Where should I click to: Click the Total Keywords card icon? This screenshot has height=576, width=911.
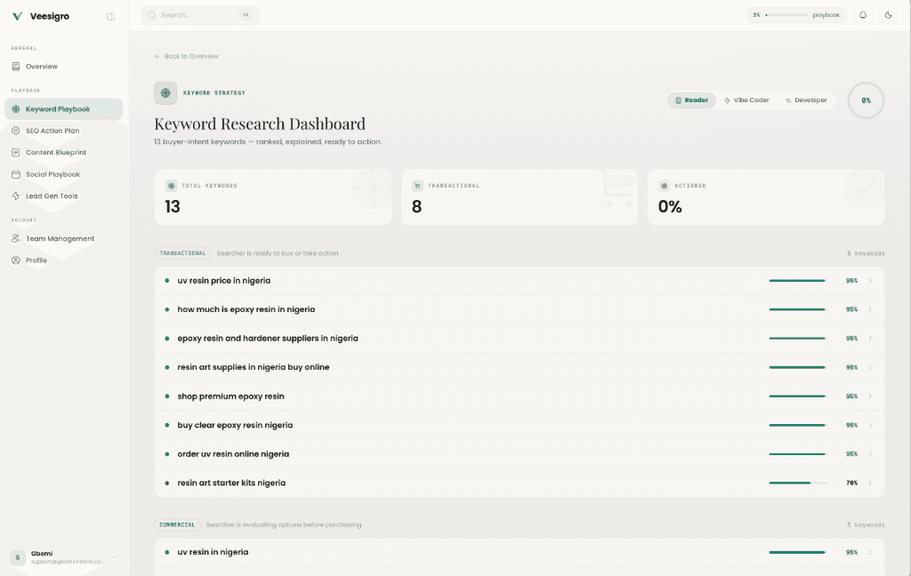click(172, 186)
